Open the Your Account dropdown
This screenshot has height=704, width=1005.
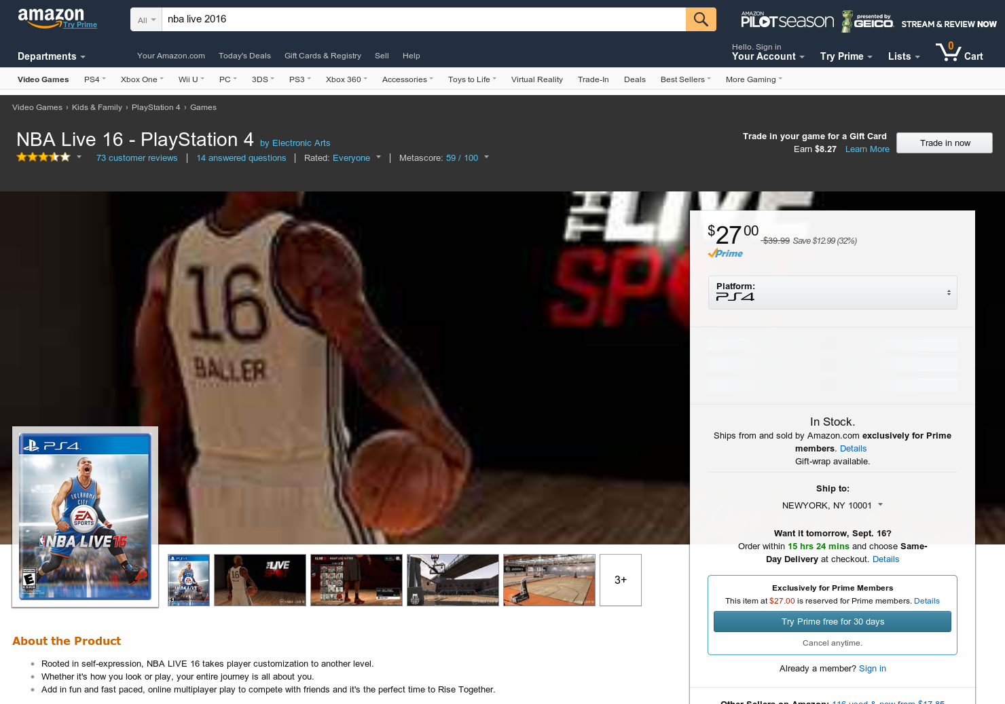click(x=768, y=56)
